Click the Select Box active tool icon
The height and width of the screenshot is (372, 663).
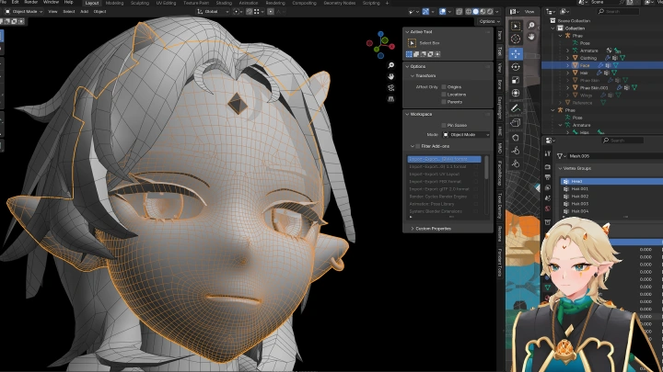click(x=412, y=43)
